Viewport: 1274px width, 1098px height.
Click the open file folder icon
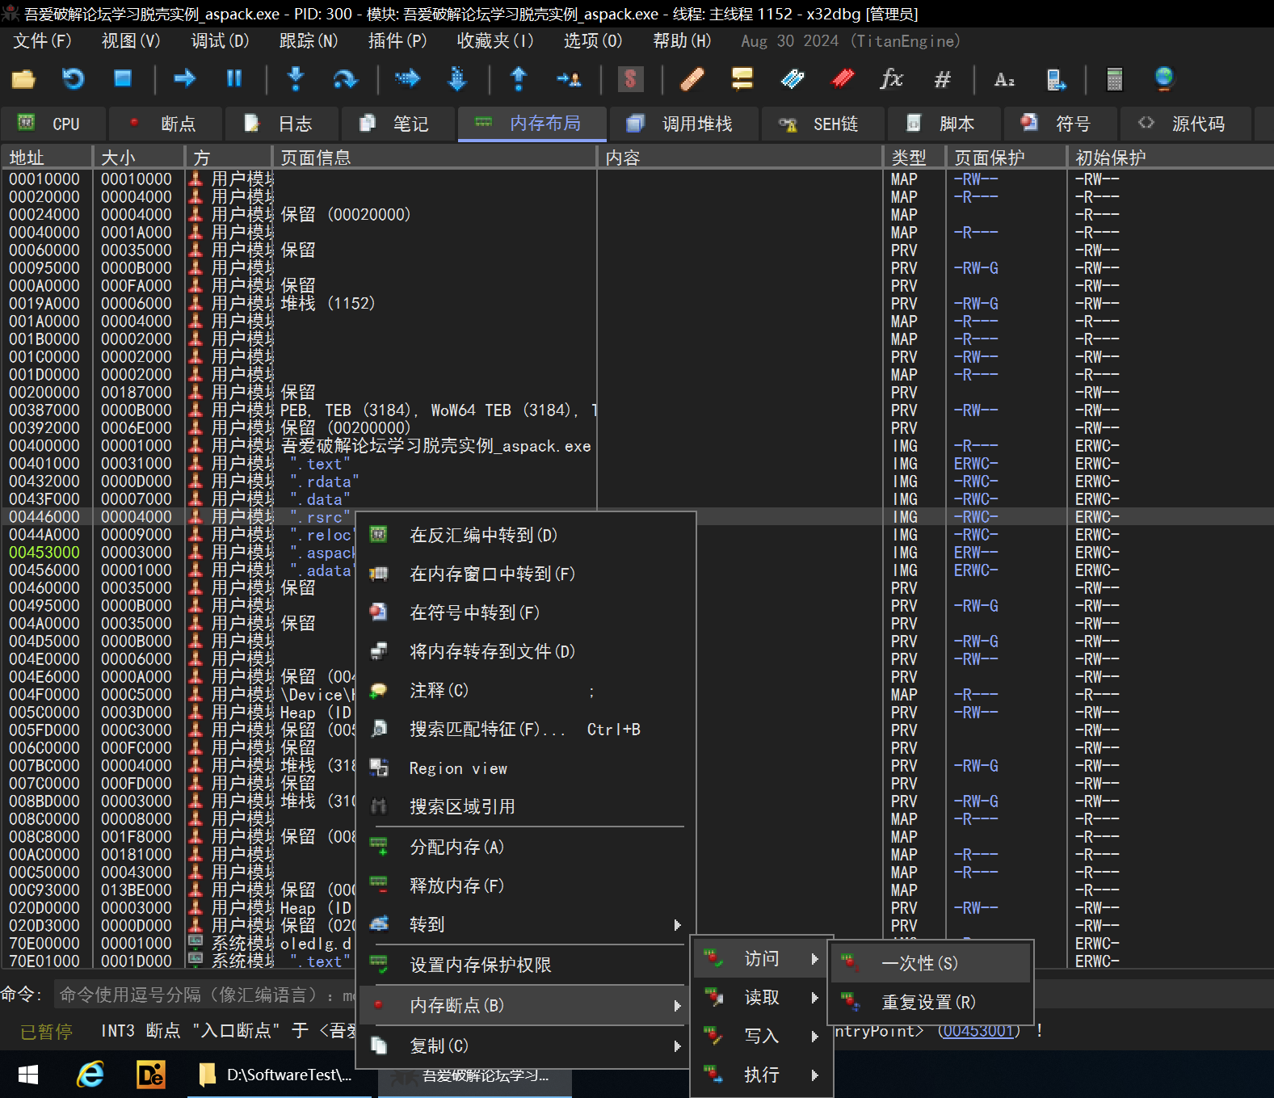23,78
